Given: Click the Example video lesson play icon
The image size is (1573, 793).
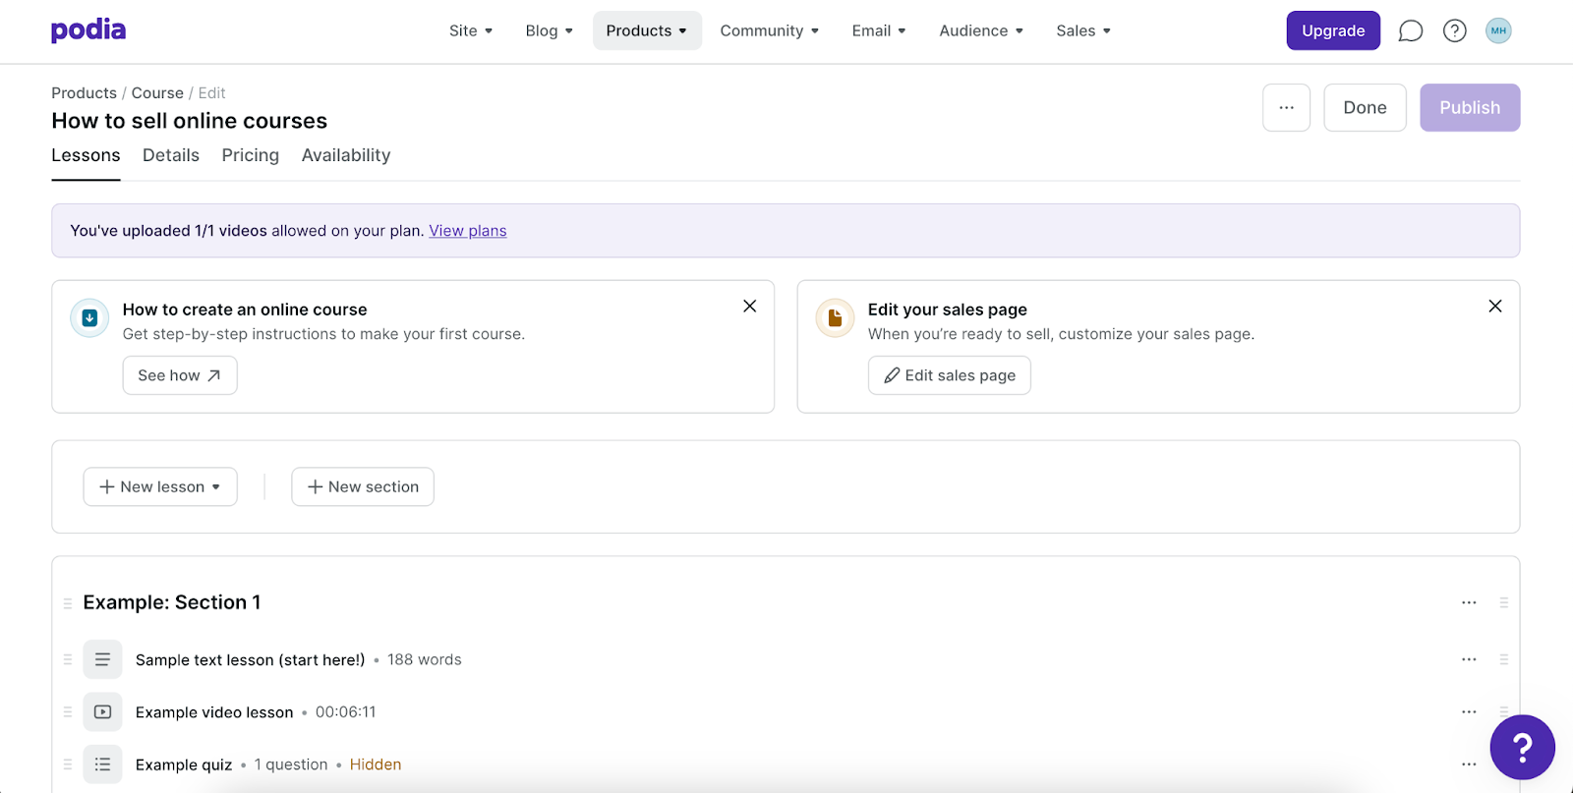Looking at the screenshot, I should pos(102,712).
